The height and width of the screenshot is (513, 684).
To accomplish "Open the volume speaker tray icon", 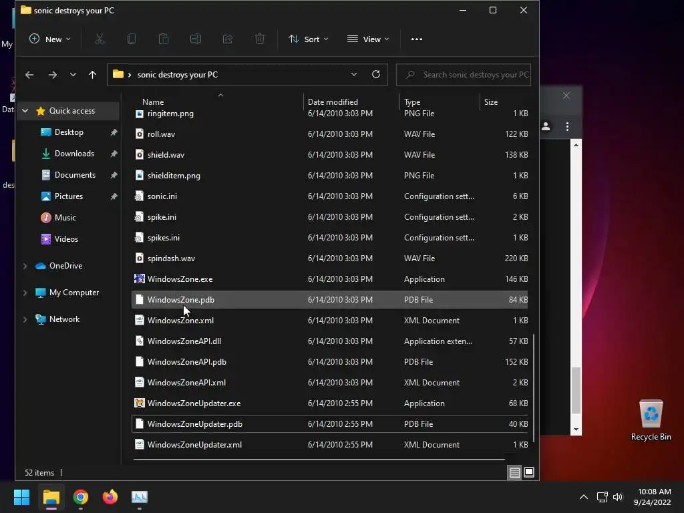I will [x=618, y=497].
